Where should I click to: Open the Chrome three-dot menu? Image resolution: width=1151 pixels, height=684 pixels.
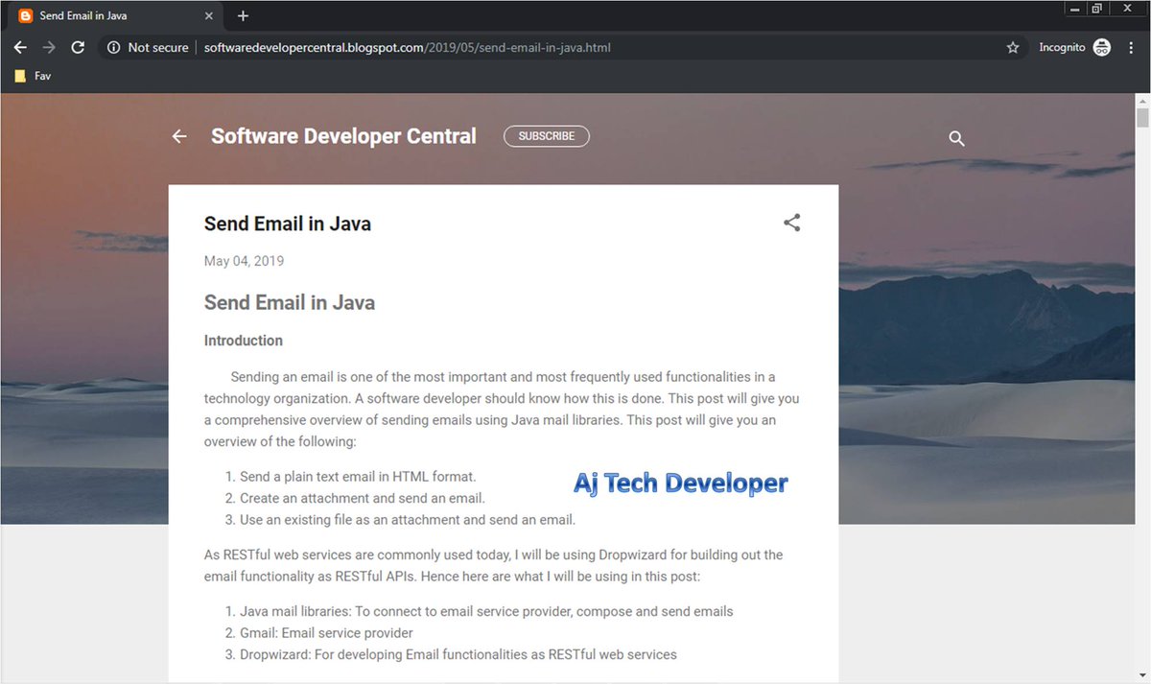tap(1131, 47)
